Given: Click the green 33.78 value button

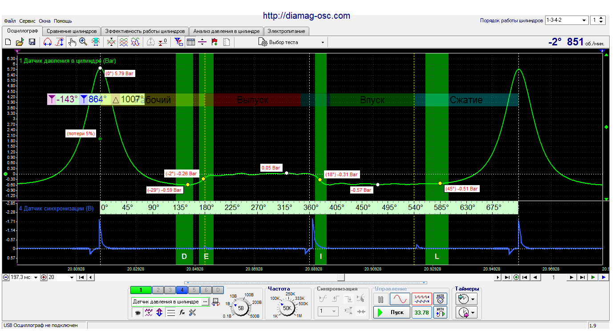Looking at the screenshot, I should click(422, 312).
